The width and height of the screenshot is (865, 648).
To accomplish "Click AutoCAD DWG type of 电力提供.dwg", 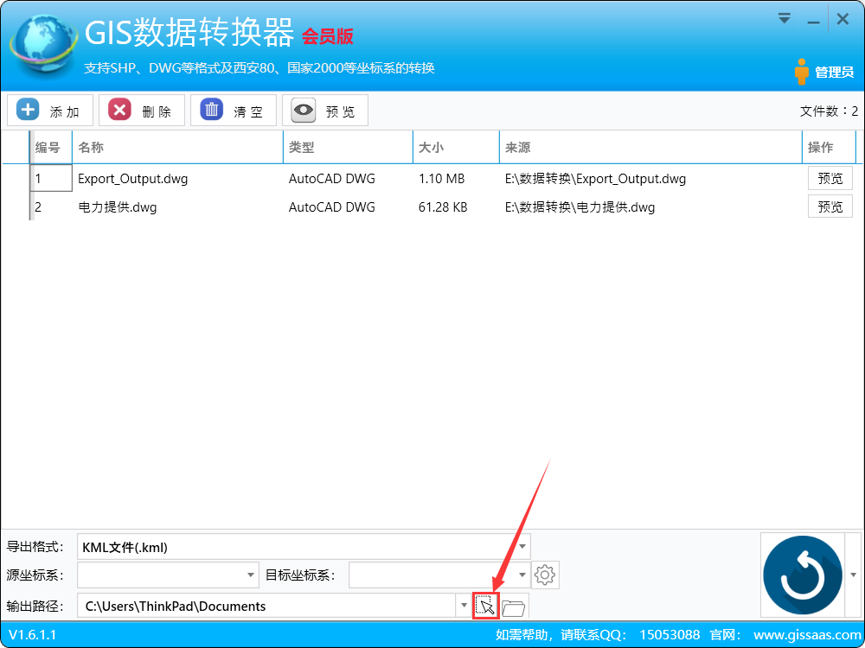I will click(331, 207).
